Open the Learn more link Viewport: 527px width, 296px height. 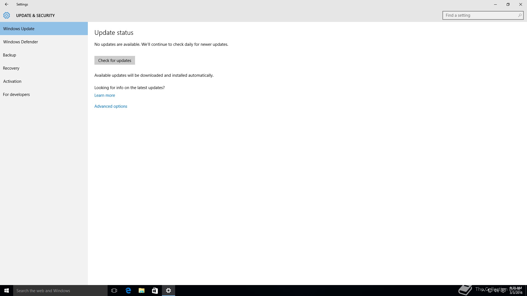point(105,95)
